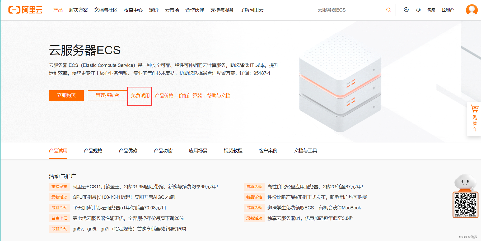This screenshot has width=481, height=241.
Task: Open the shopping cart sidebar
Action: 475,119
